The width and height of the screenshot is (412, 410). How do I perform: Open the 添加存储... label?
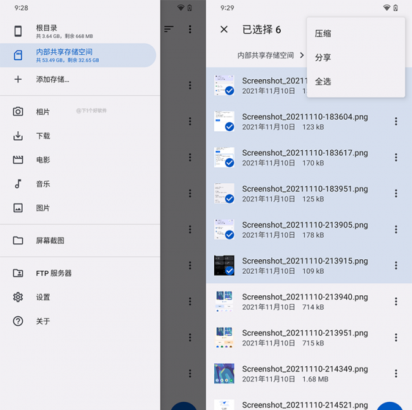pyautogui.click(x=53, y=79)
